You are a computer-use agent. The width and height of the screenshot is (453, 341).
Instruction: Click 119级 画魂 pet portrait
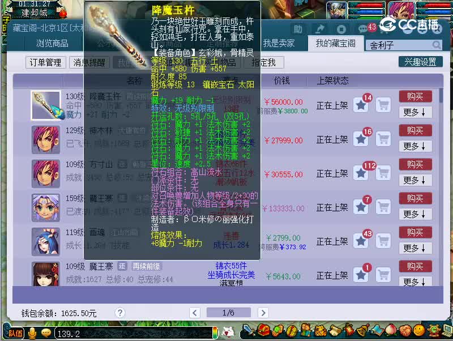tap(46, 242)
